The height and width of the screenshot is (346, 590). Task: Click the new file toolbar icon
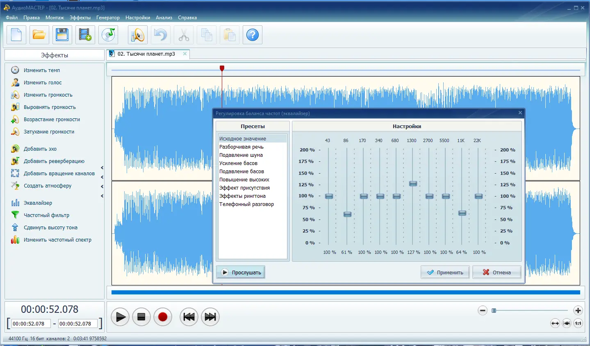click(16, 35)
